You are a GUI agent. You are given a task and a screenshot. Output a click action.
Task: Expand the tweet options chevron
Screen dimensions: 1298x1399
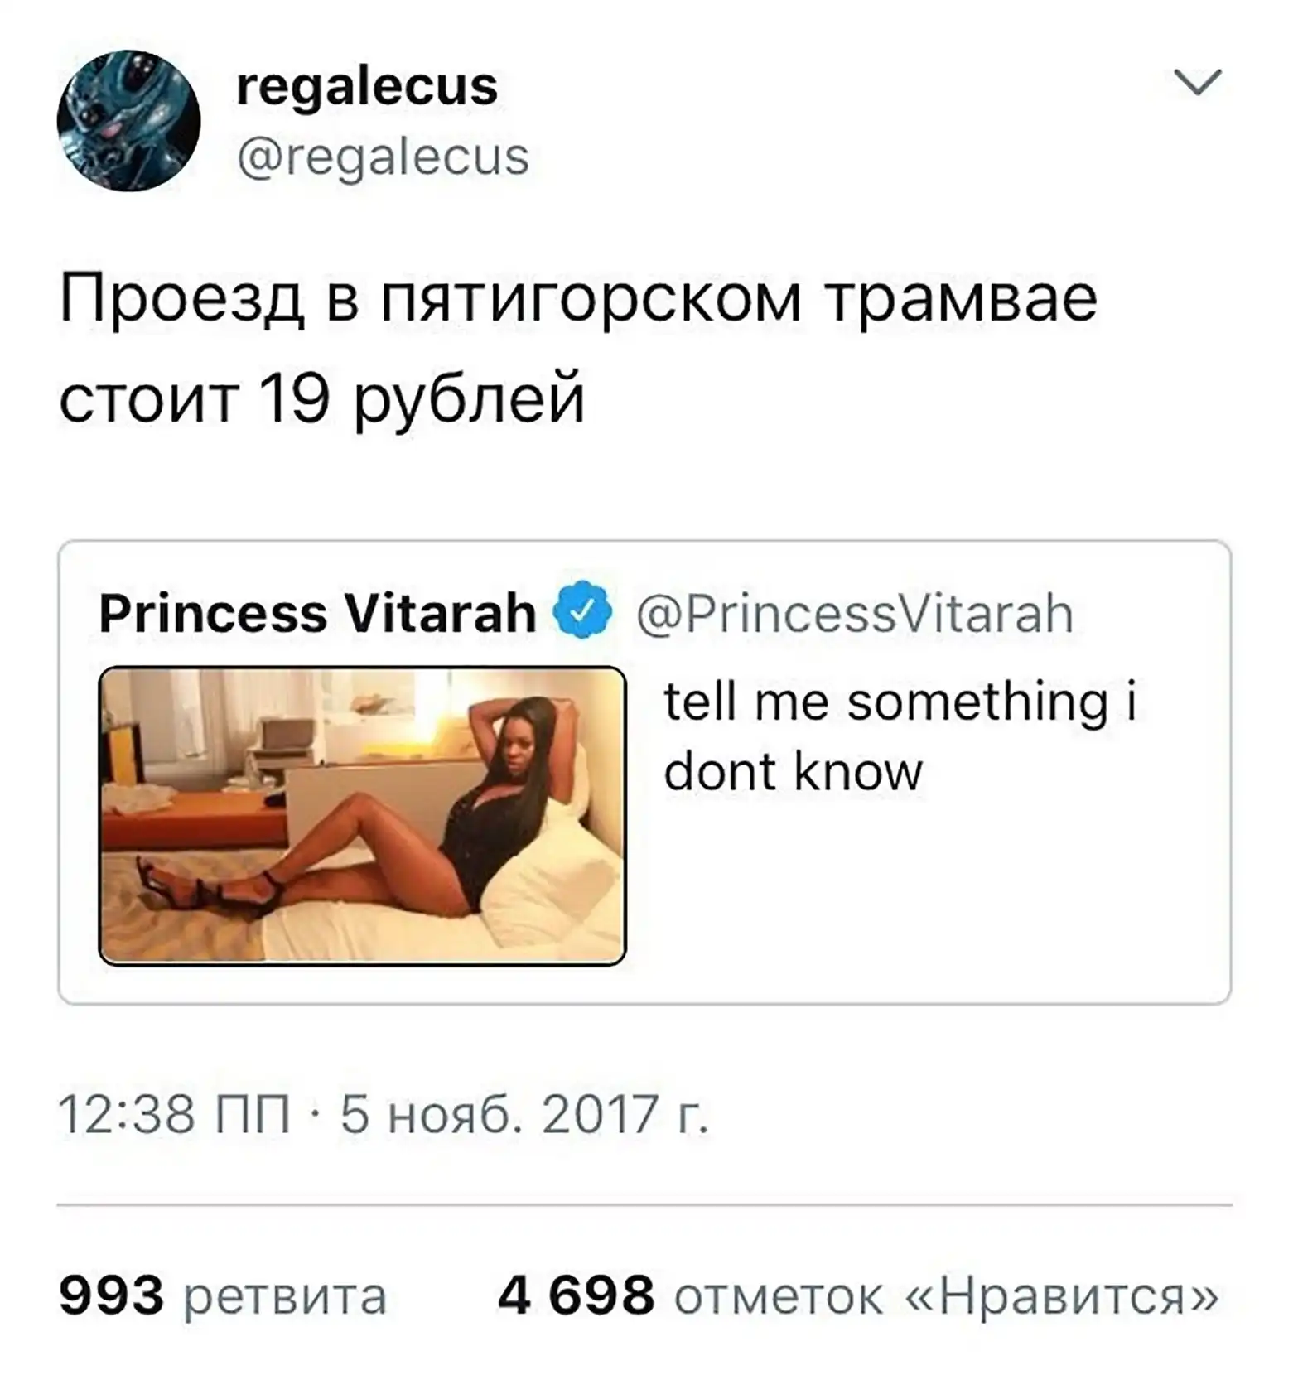(x=1198, y=82)
